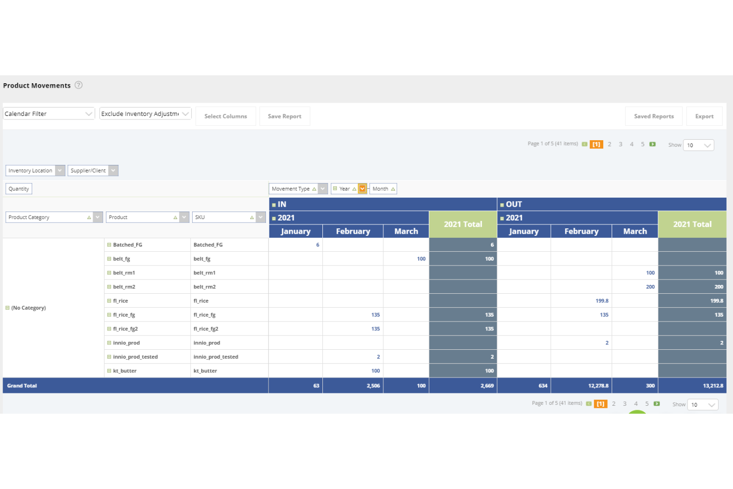
Task: Open the SKU filter dropdown
Action: pyautogui.click(x=261, y=217)
